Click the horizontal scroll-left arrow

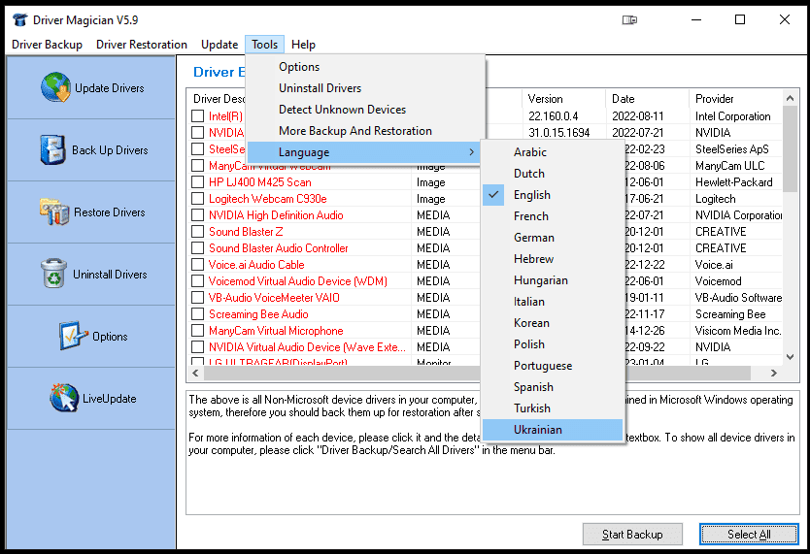coord(195,373)
